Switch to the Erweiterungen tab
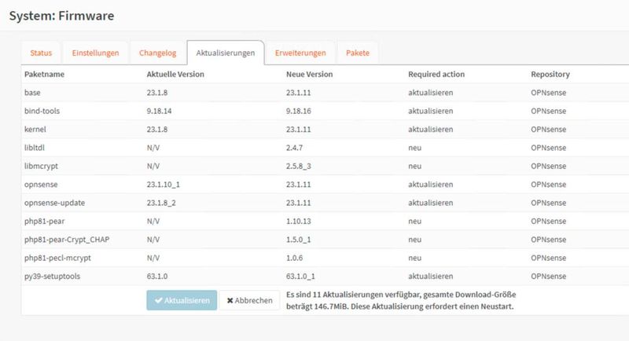Image resolution: width=629 pixels, height=341 pixels. pos(300,53)
